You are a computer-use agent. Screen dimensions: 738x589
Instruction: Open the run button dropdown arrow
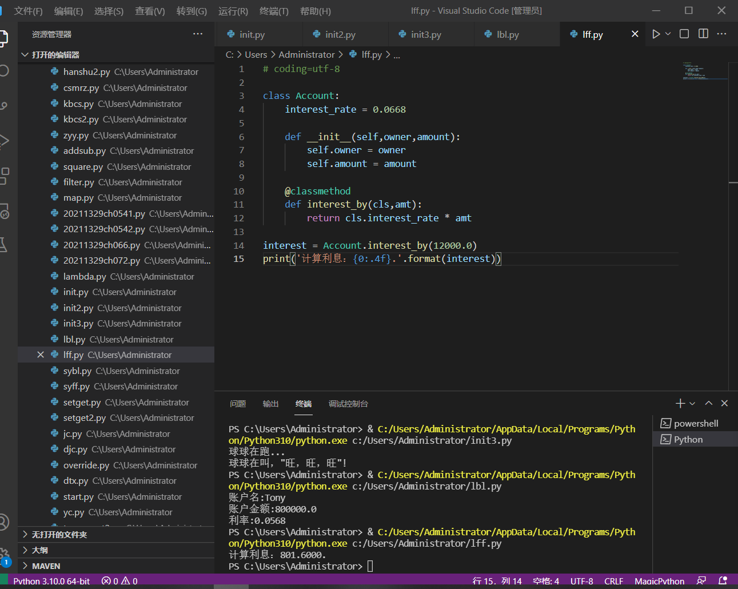click(x=668, y=34)
